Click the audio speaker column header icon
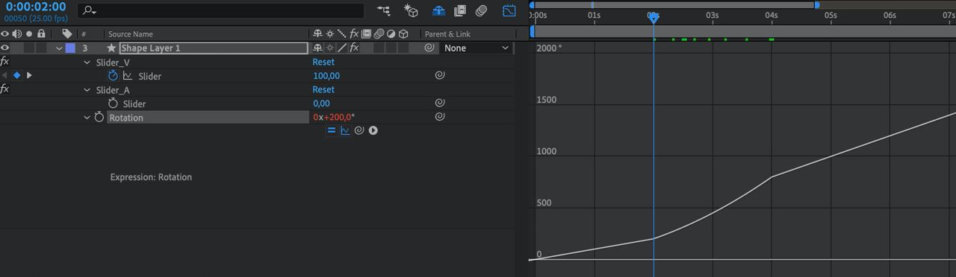956x277 pixels. [17, 34]
